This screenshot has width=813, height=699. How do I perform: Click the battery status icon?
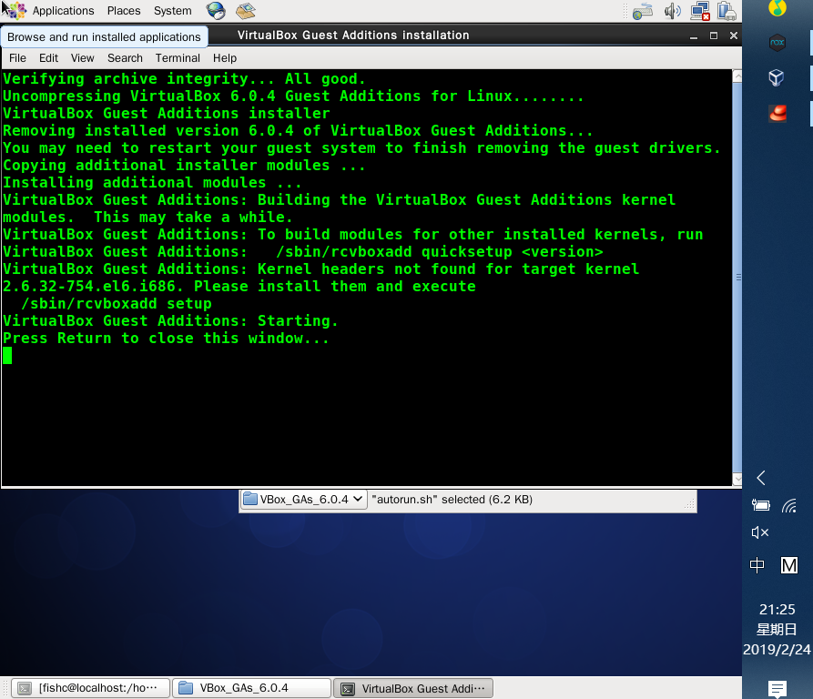tap(760, 505)
